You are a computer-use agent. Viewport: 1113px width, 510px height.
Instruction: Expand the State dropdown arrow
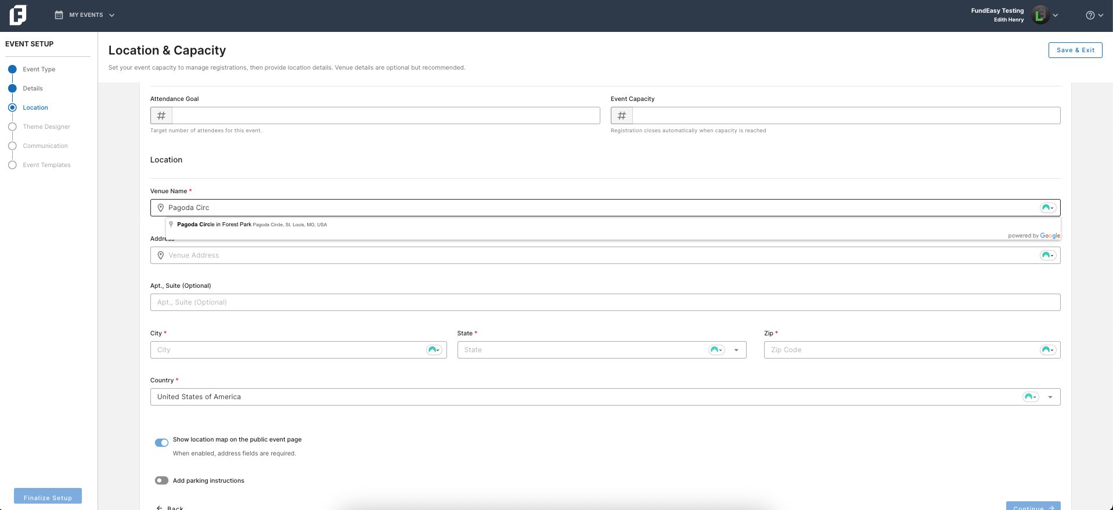click(736, 350)
